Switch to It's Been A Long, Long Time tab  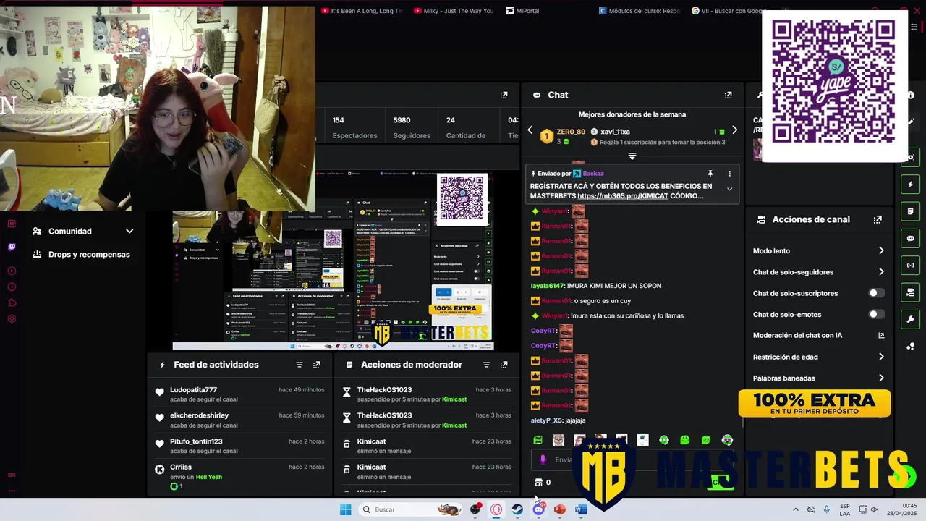click(x=361, y=11)
